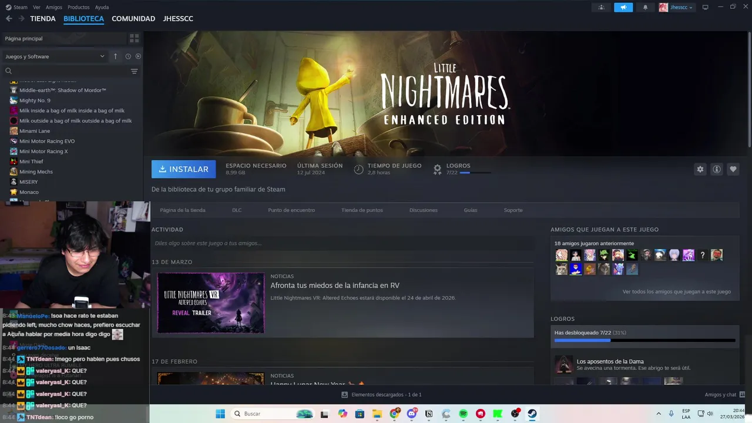Open Spotify from taskbar
This screenshot has height=423, width=752.
pyautogui.click(x=463, y=414)
